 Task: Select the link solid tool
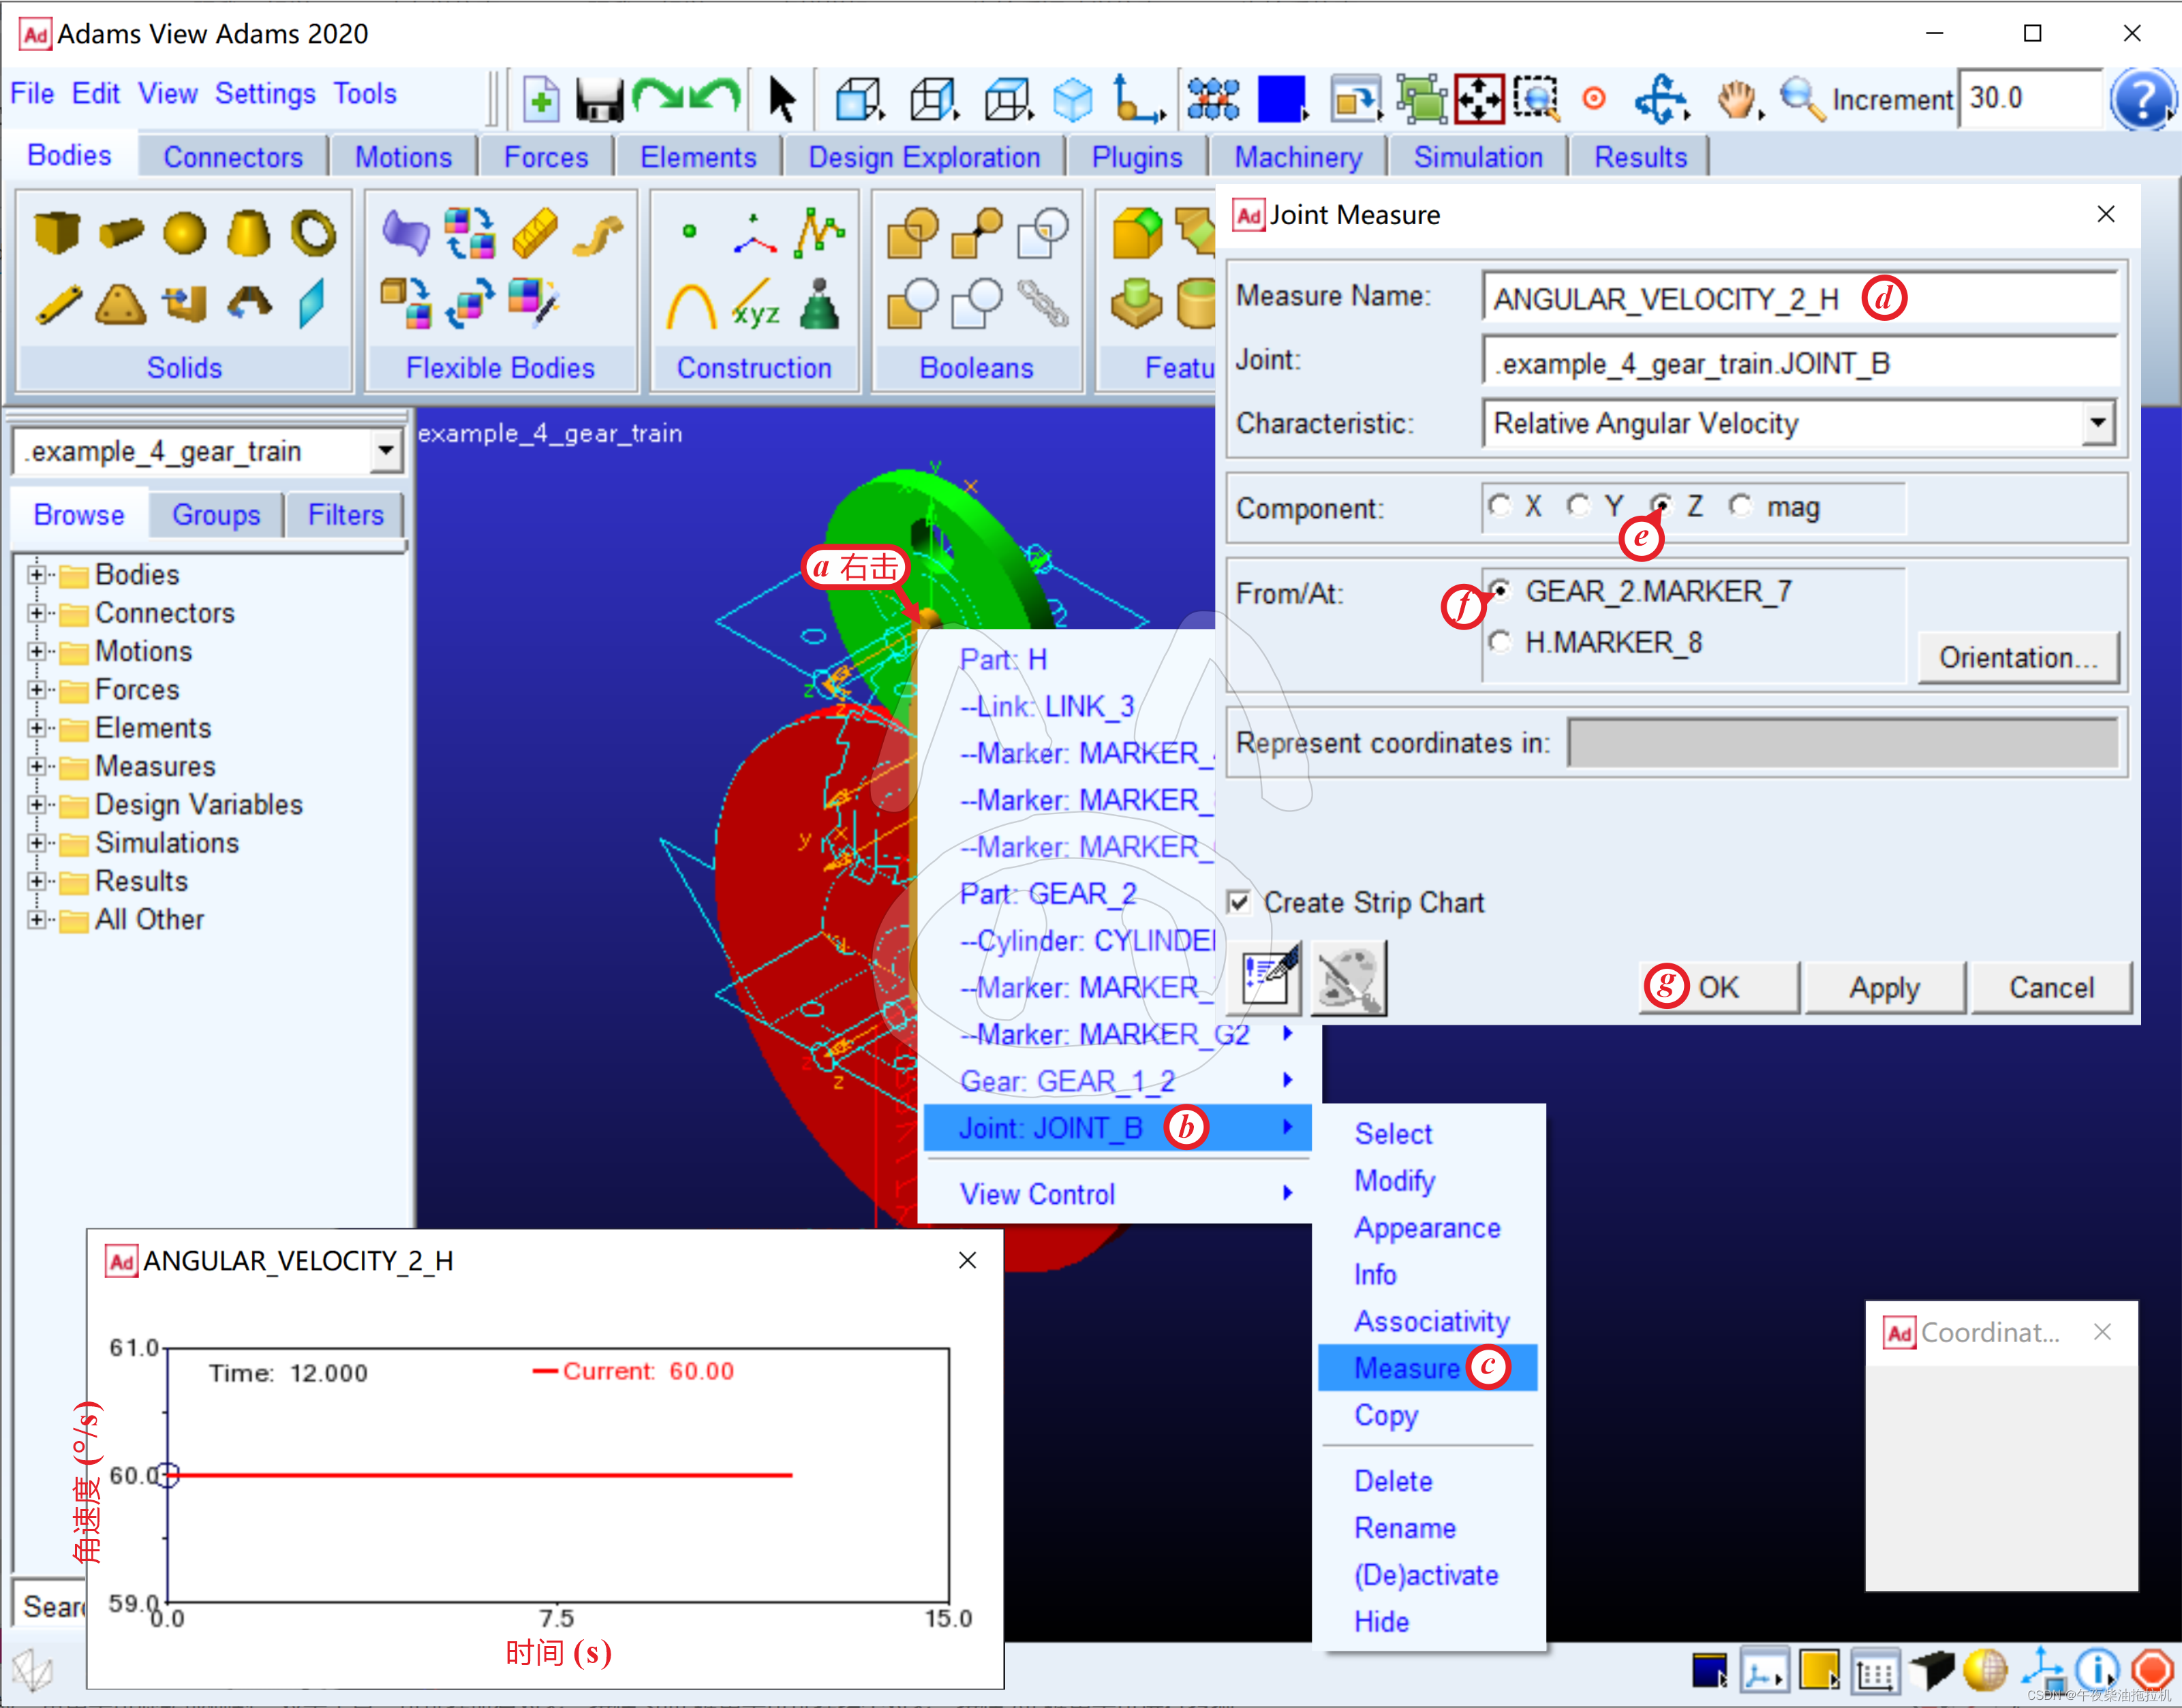click(x=60, y=304)
